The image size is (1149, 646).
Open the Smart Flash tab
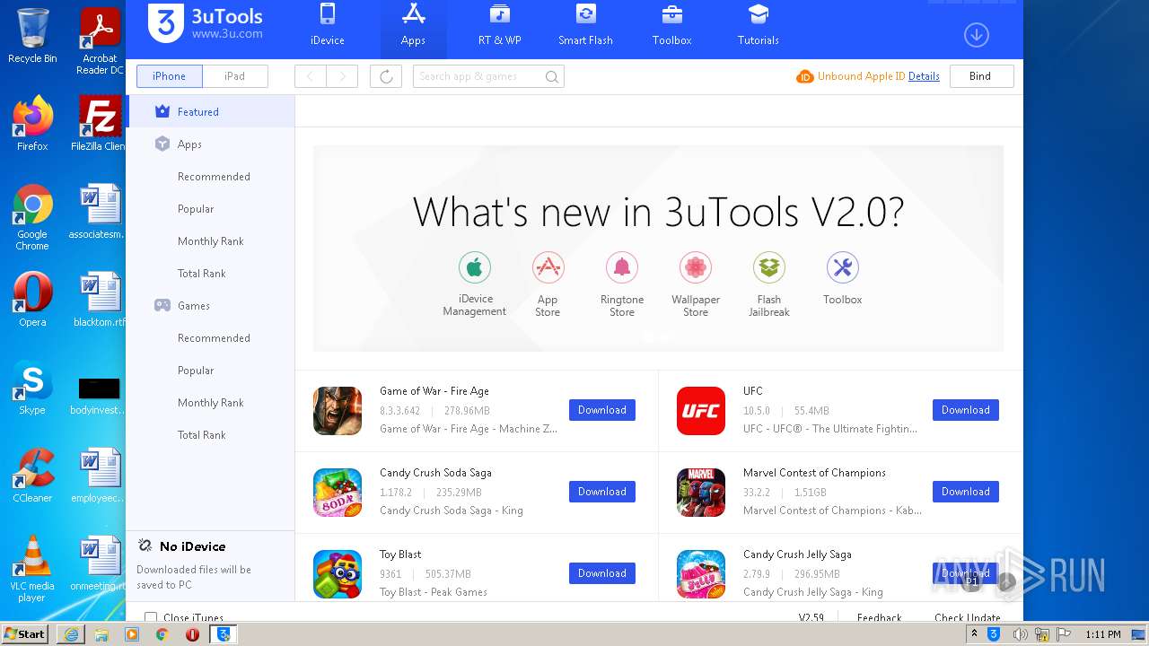(585, 26)
